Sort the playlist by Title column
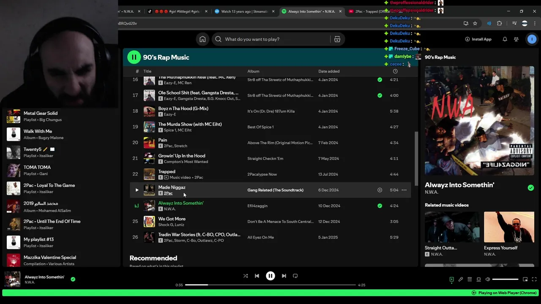The height and width of the screenshot is (304, 541). pyautogui.click(x=147, y=71)
